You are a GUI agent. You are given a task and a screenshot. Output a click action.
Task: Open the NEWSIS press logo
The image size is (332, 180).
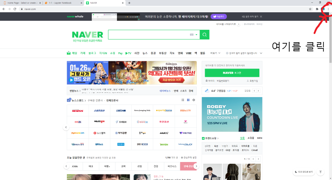(x=78, y=111)
